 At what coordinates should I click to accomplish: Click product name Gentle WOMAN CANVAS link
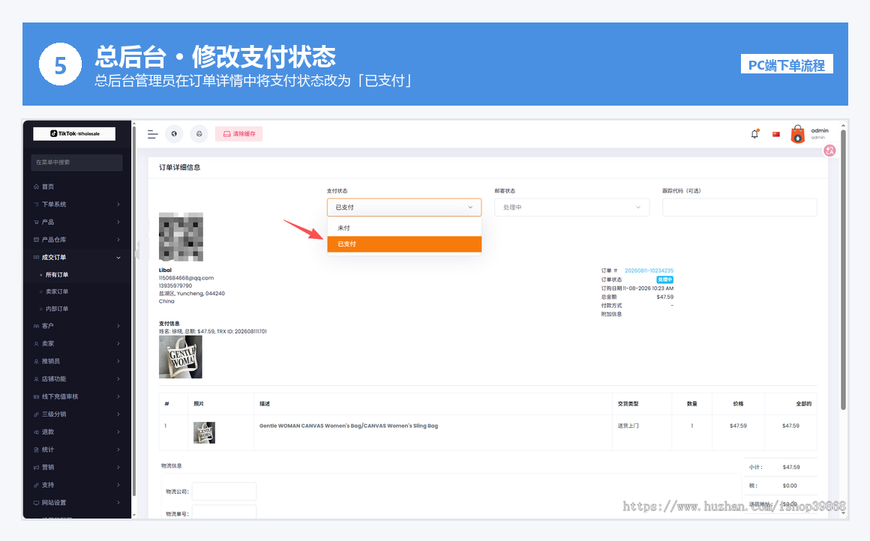(x=349, y=426)
